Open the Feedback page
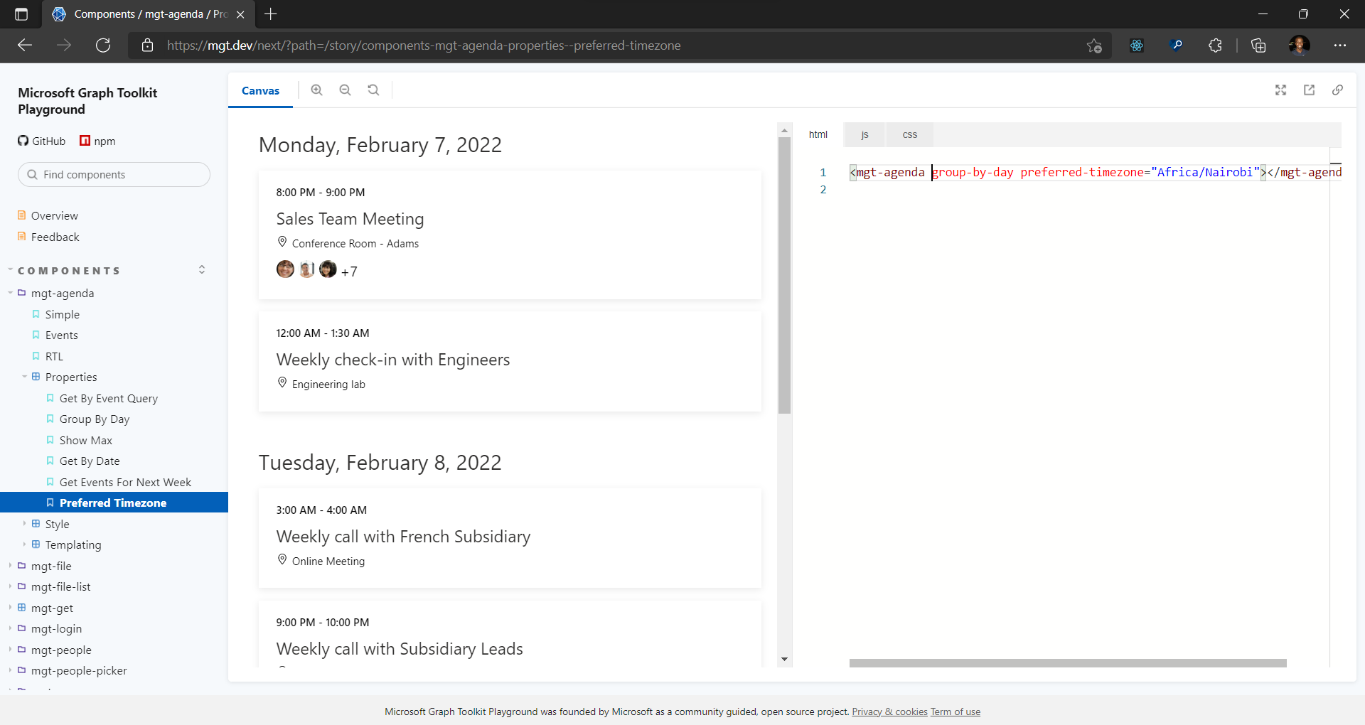The width and height of the screenshot is (1365, 725). [x=55, y=237]
